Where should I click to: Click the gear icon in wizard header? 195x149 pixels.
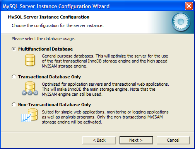(181, 22)
